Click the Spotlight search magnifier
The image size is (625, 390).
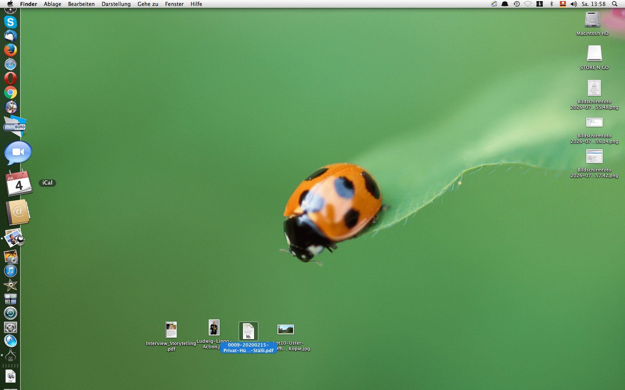click(615, 4)
